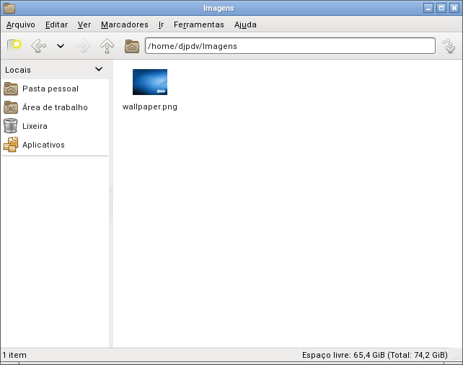Open the back history dropdown arrow
Image resolution: width=463 pixels, height=365 pixels.
tap(61, 46)
